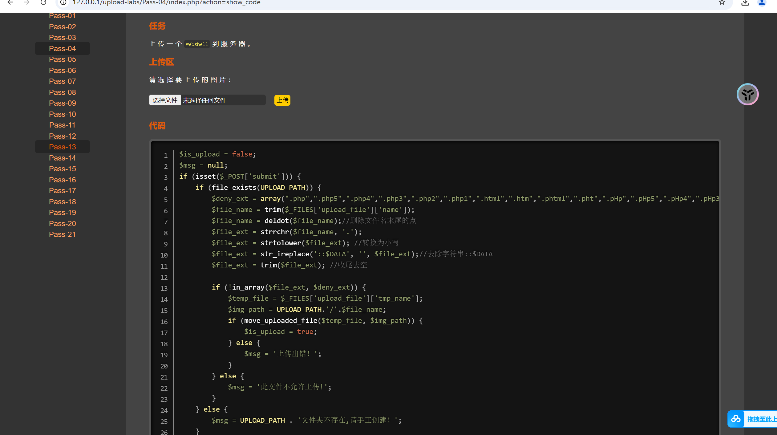Click the cloud drag-upload widget icon

(736, 419)
